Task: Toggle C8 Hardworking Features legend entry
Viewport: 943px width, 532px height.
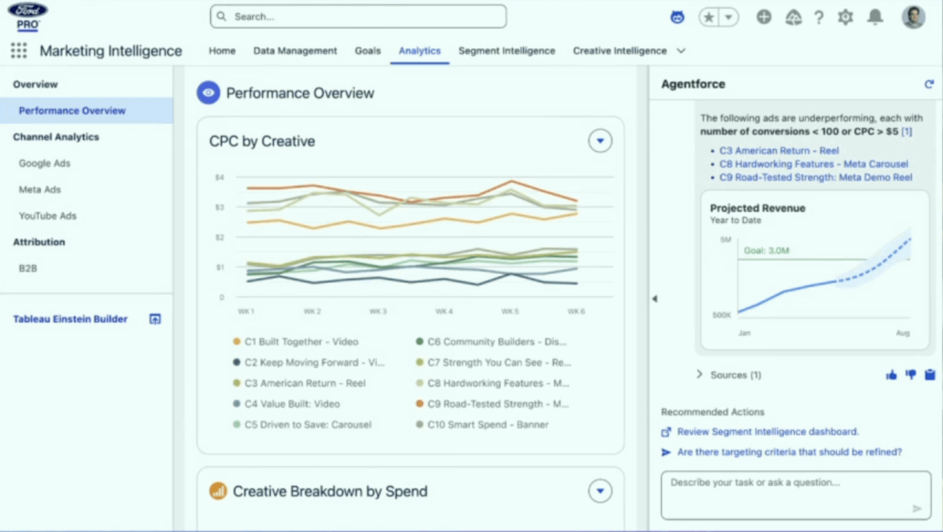Action: point(492,384)
